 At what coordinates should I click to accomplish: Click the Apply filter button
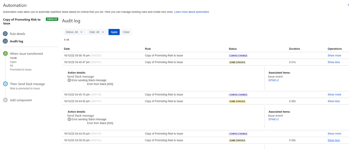pyautogui.click(x=114, y=32)
